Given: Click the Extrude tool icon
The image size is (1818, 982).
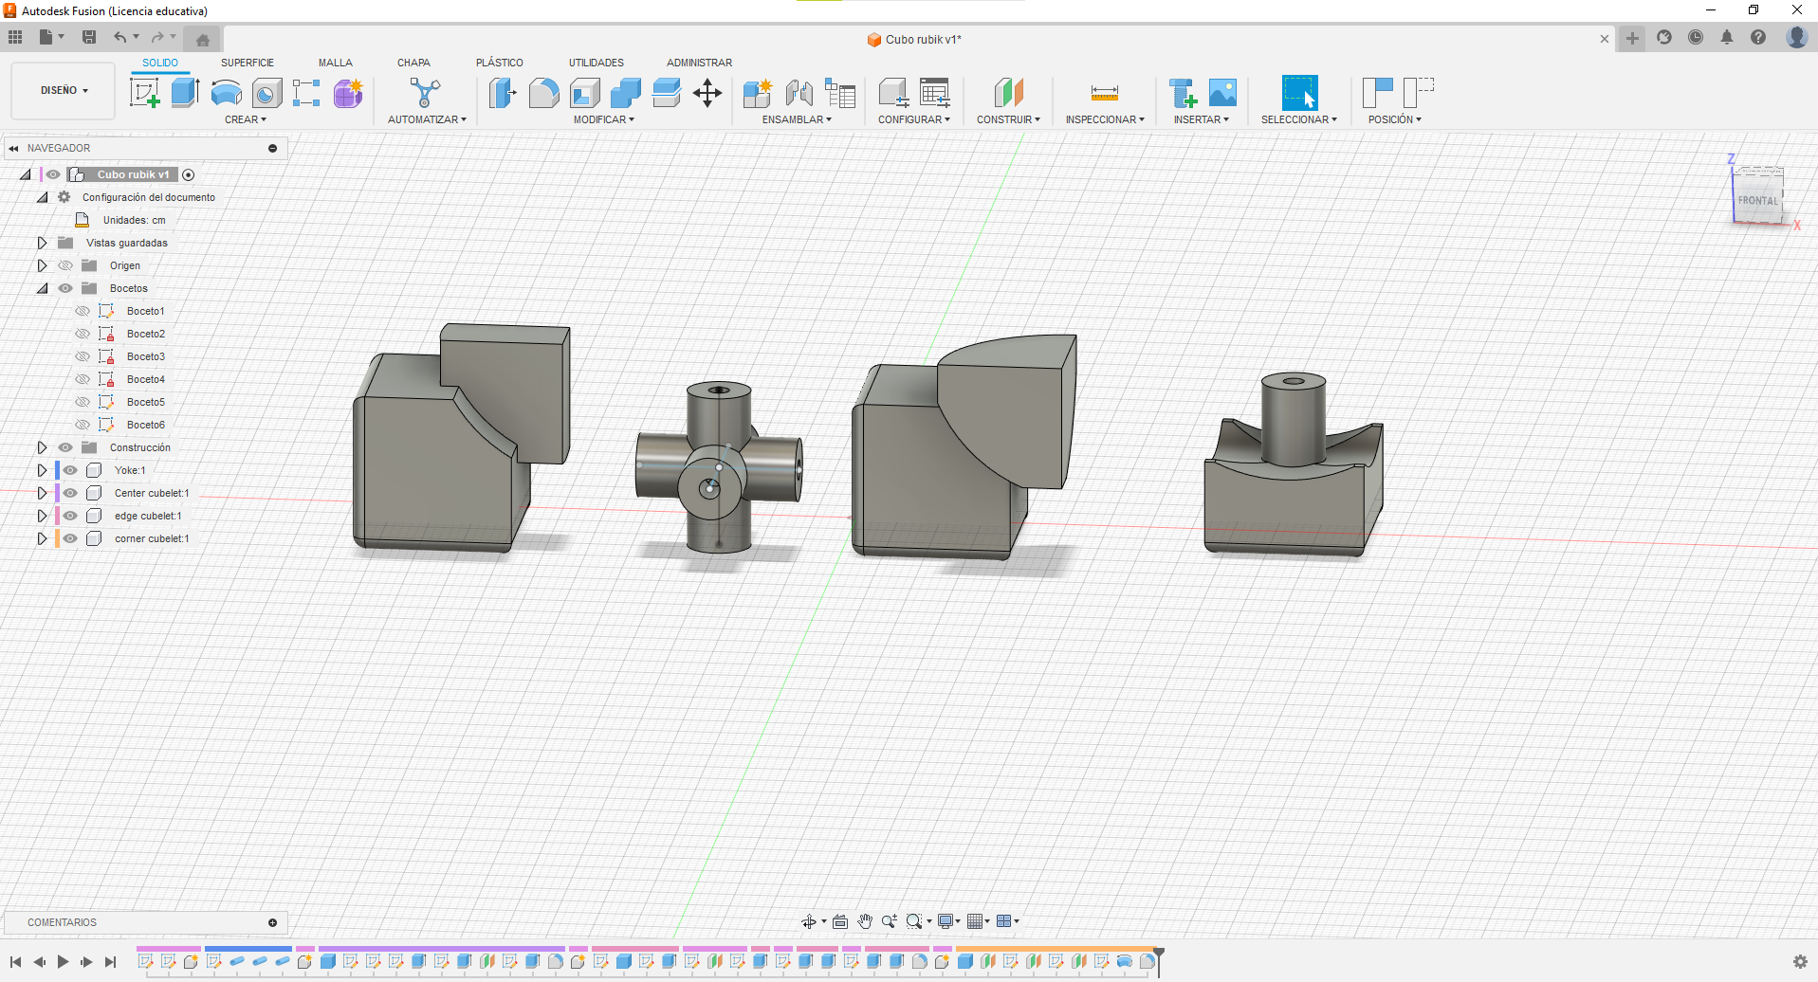Looking at the screenshot, I should pos(185,93).
